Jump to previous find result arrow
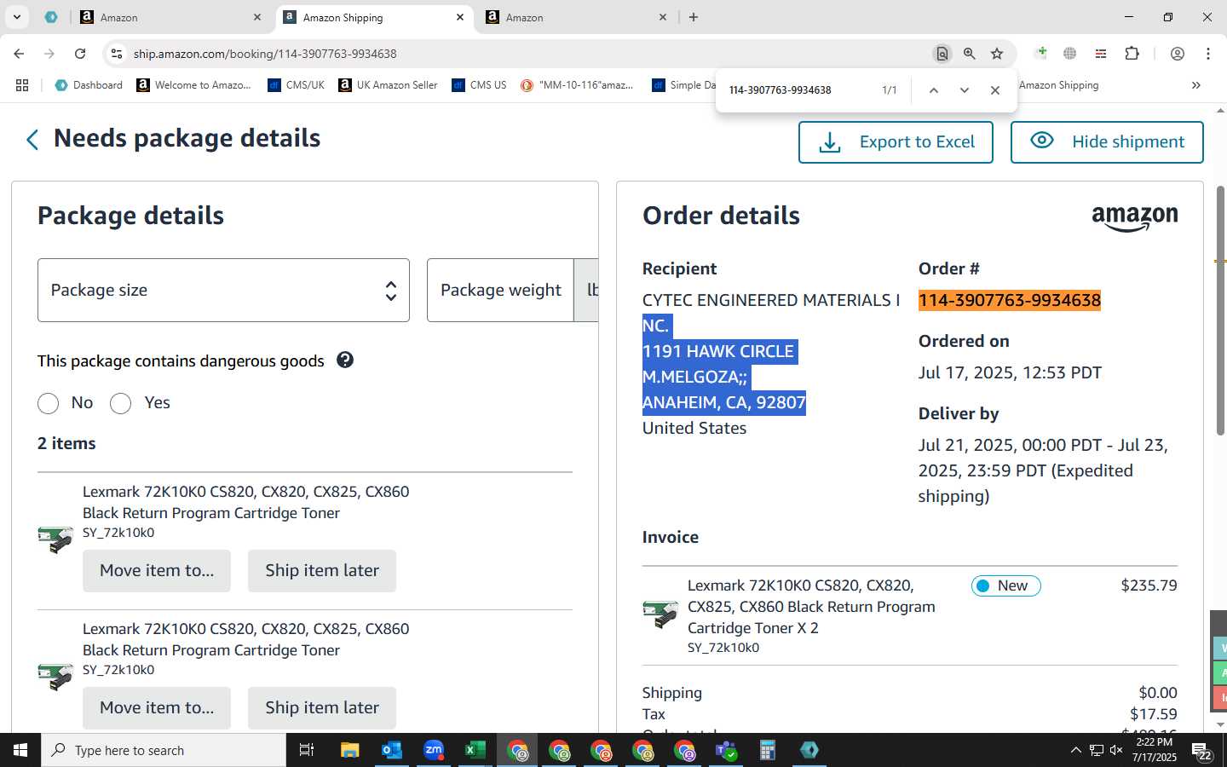The width and height of the screenshot is (1227, 767). pyautogui.click(x=934, y=90)
